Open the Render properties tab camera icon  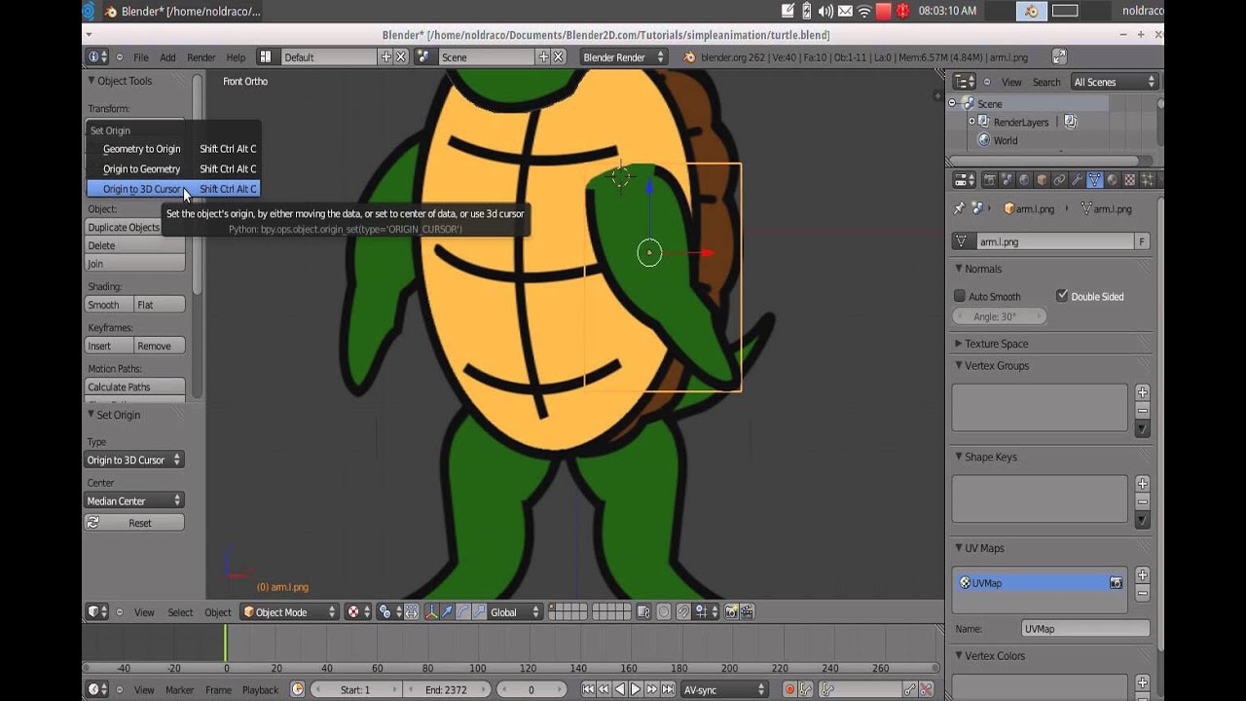tap(990, 180)
